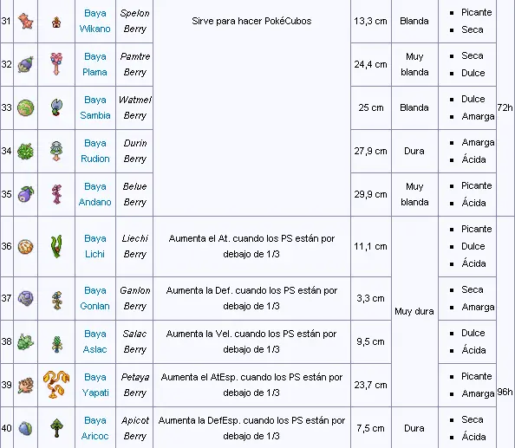Open the Baya Aricoc link
The height and width of the screenshot is (448, 515).
tap(95, 428)
